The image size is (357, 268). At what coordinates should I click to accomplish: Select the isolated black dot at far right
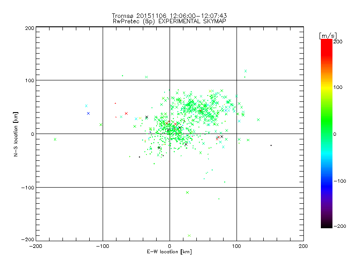271,146
